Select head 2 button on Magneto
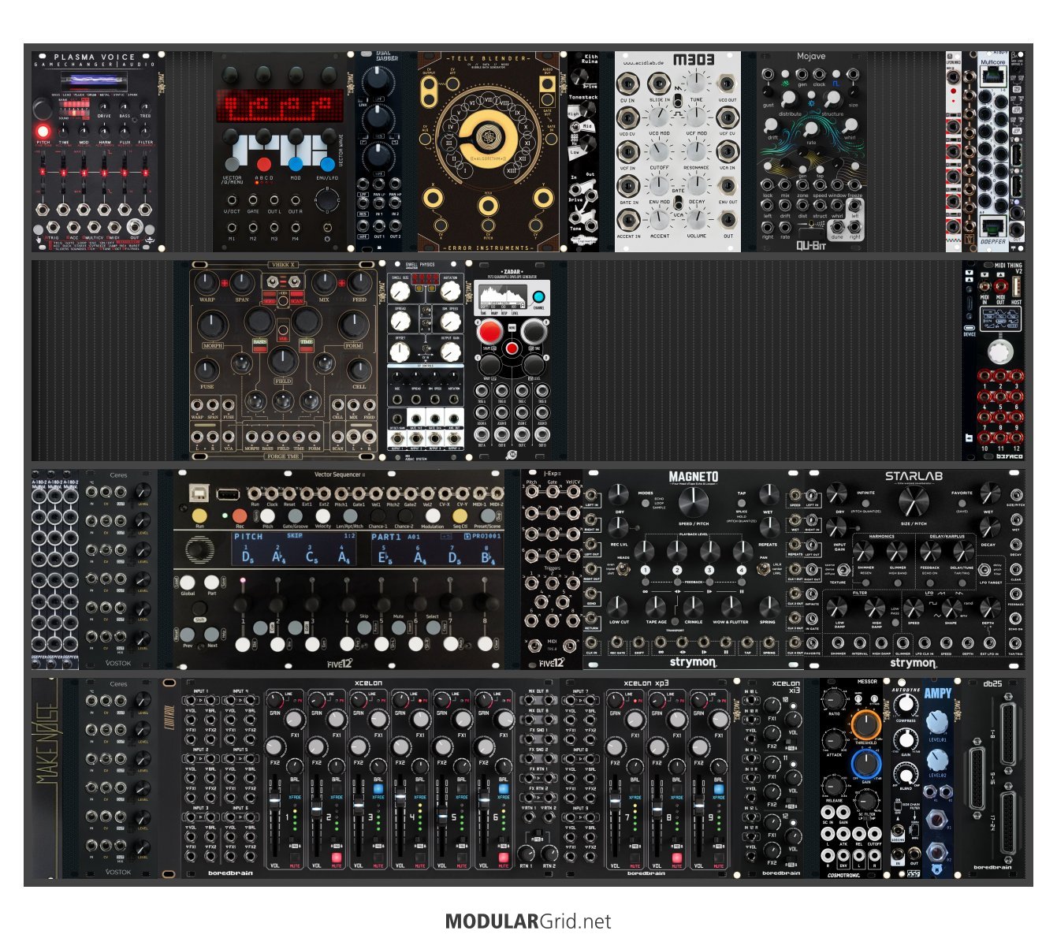Screen dimensions: 1057x938 [677, 570]
